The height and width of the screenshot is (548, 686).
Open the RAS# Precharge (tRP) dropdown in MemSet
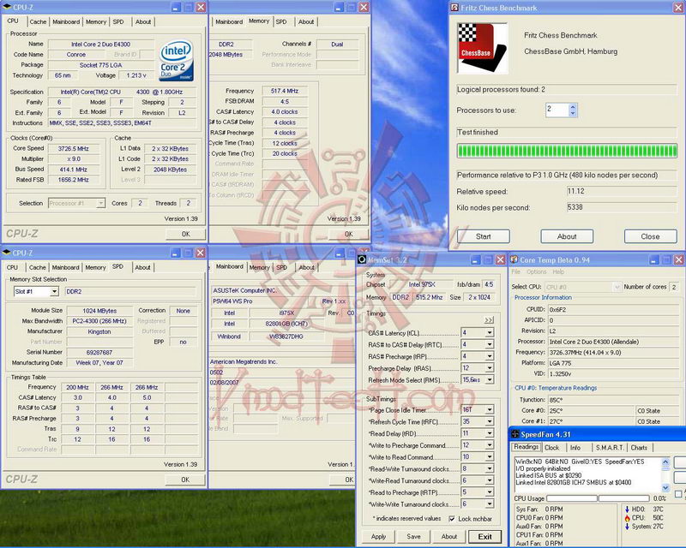pyautogui.click(x=490, y=356)
